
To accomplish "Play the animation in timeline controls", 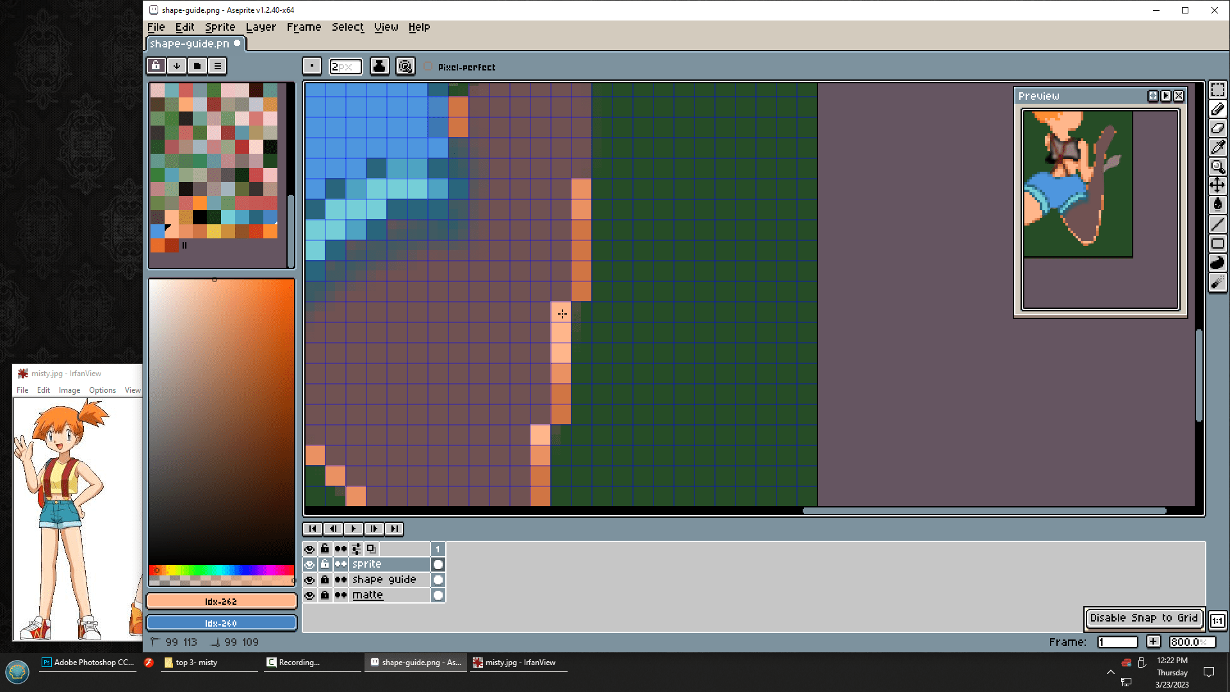I will 353,529.
